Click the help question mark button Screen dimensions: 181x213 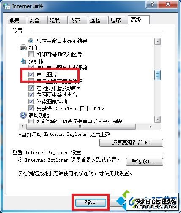pyautogui.click(x=152, y=5)
